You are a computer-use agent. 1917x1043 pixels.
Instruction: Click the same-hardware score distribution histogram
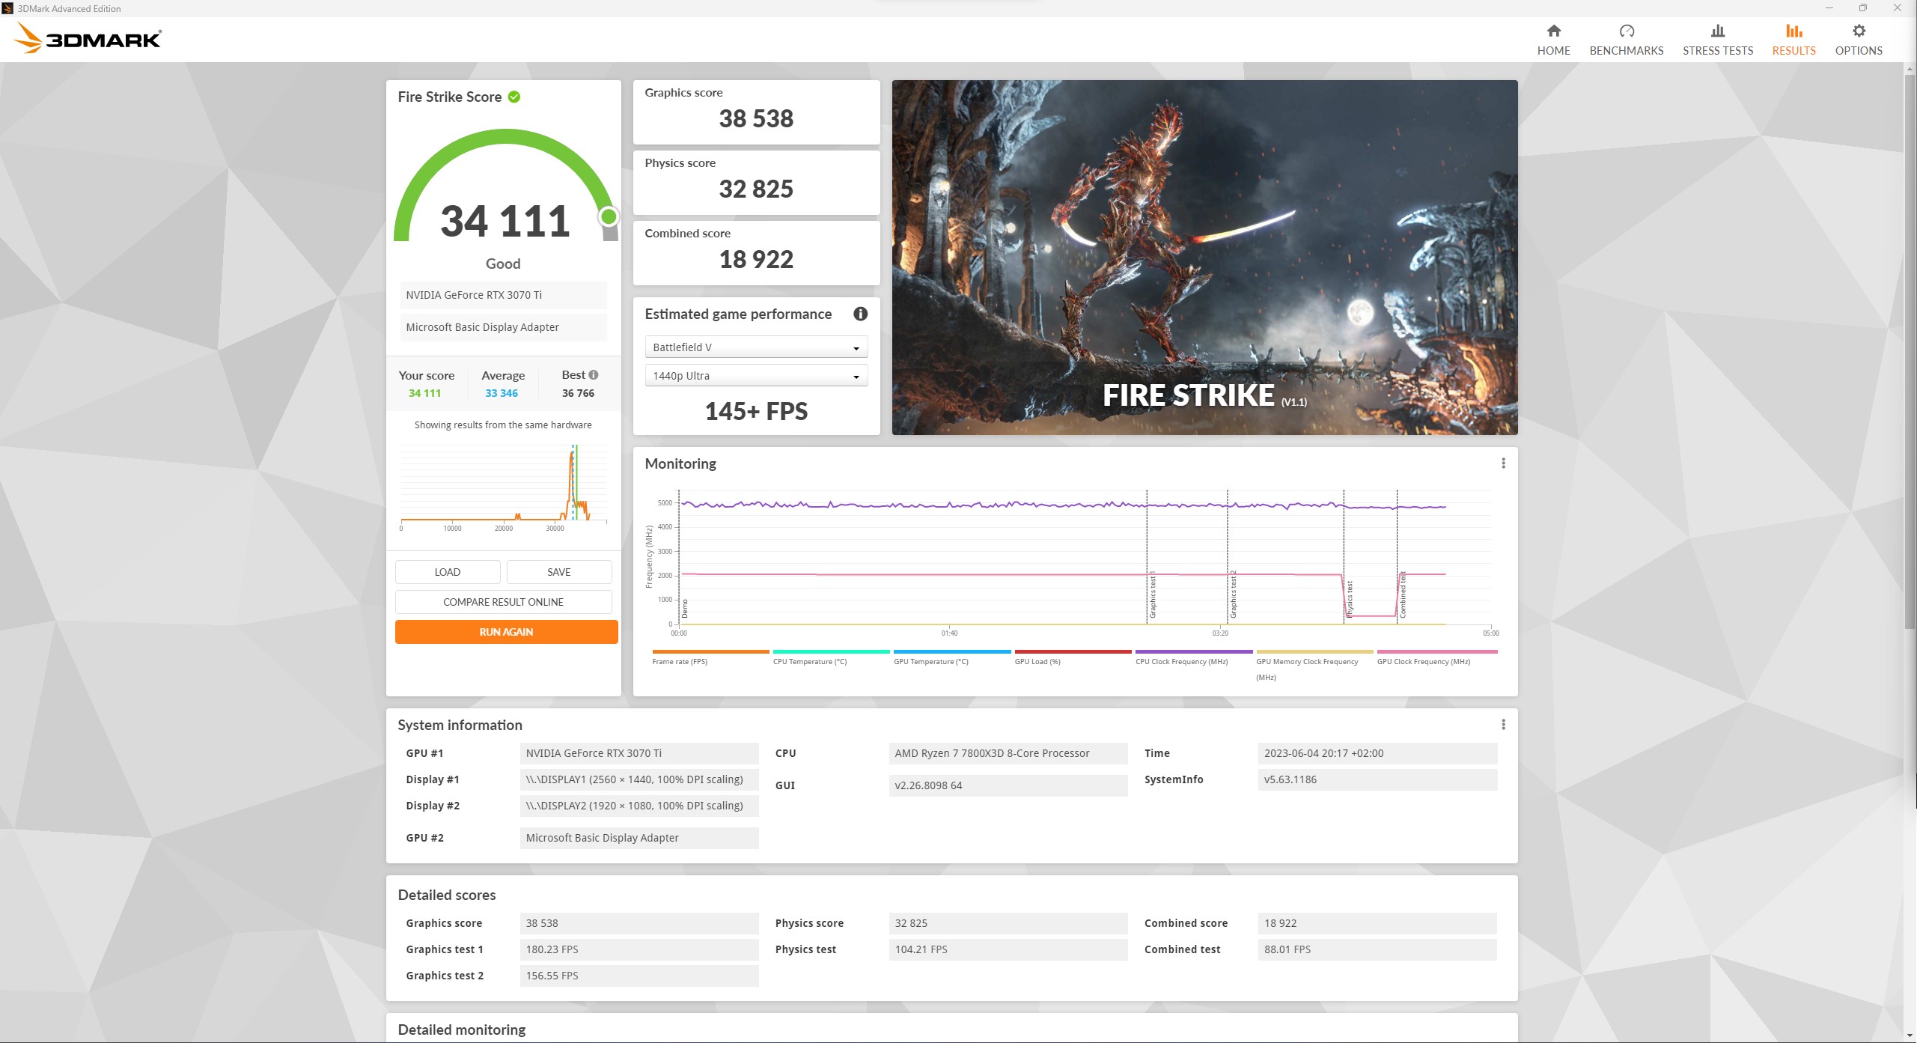pyautogui.click(x=503, y=487)
